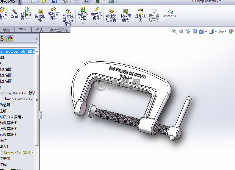This screenshot has height=170, width=235.
Task: Click the Open folder icon
Action: tap(44, 1)
